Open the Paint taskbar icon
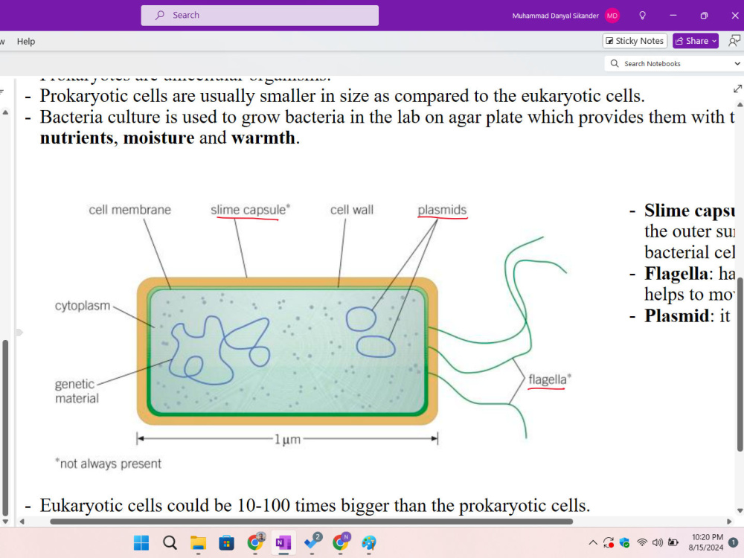The image size is (744, 558). click(x=369, y=542)
